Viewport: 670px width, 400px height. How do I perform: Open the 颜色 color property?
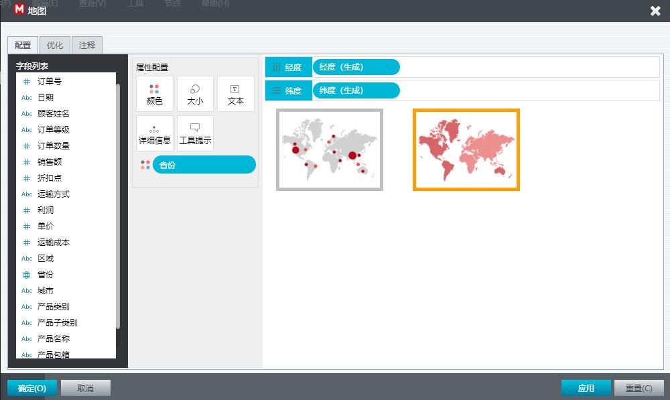pos(155,94)
